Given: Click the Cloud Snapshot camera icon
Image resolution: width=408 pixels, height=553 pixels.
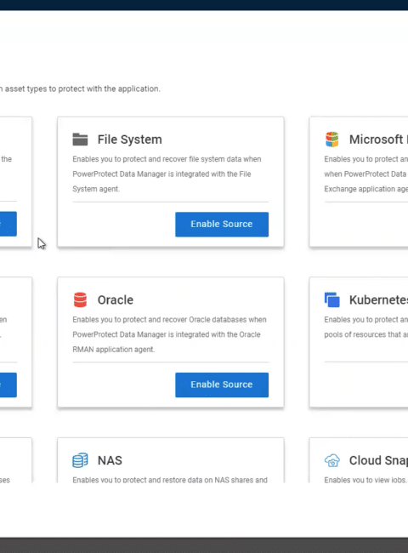Looking at the screenshot, I should [x=331, y=460].
